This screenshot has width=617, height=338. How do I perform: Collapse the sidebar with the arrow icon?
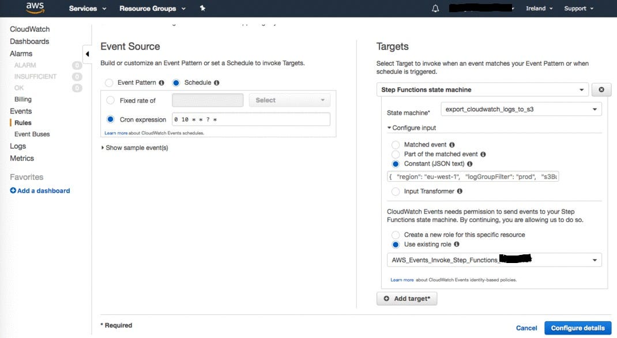click(x=88, y=54)
